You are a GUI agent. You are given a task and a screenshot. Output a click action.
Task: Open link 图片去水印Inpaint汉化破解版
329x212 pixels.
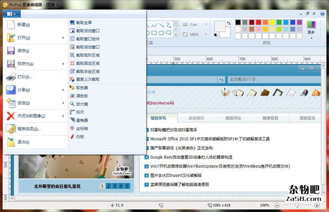pos(176,175)
